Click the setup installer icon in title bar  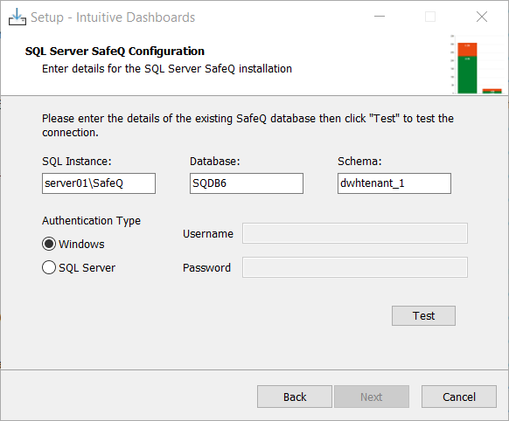[17, 17]
